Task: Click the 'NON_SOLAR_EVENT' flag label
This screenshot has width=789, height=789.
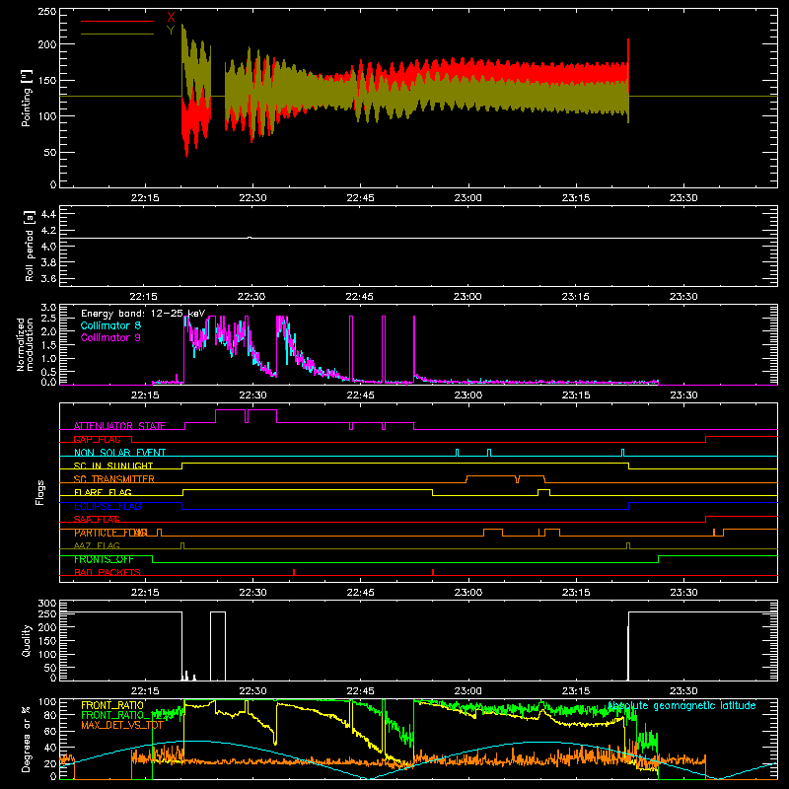Action: [119, 453]
